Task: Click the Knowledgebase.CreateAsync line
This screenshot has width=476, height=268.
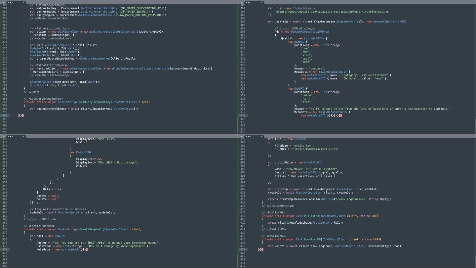Action: [x=323, y=189]
